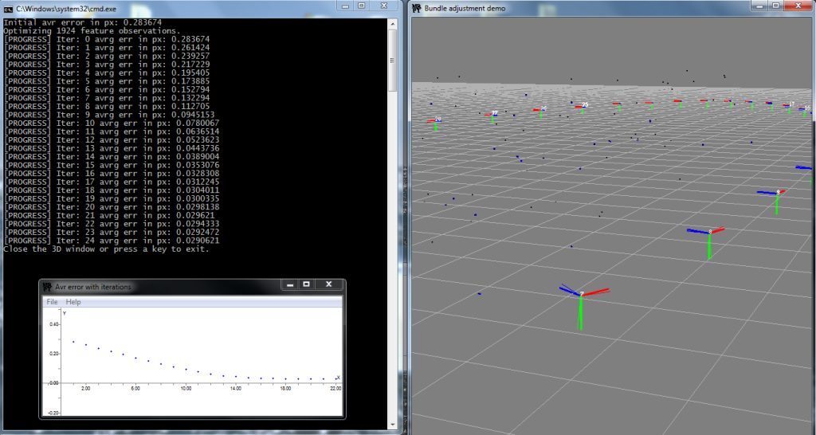Click the camera pose frame labeled 17
Screen dimensions: 816x435
click(790, 106)
